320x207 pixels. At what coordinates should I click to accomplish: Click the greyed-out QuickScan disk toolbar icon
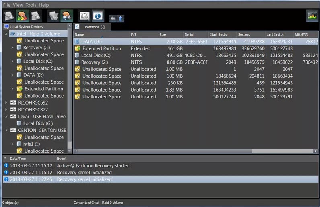click(x=9, y=16)
